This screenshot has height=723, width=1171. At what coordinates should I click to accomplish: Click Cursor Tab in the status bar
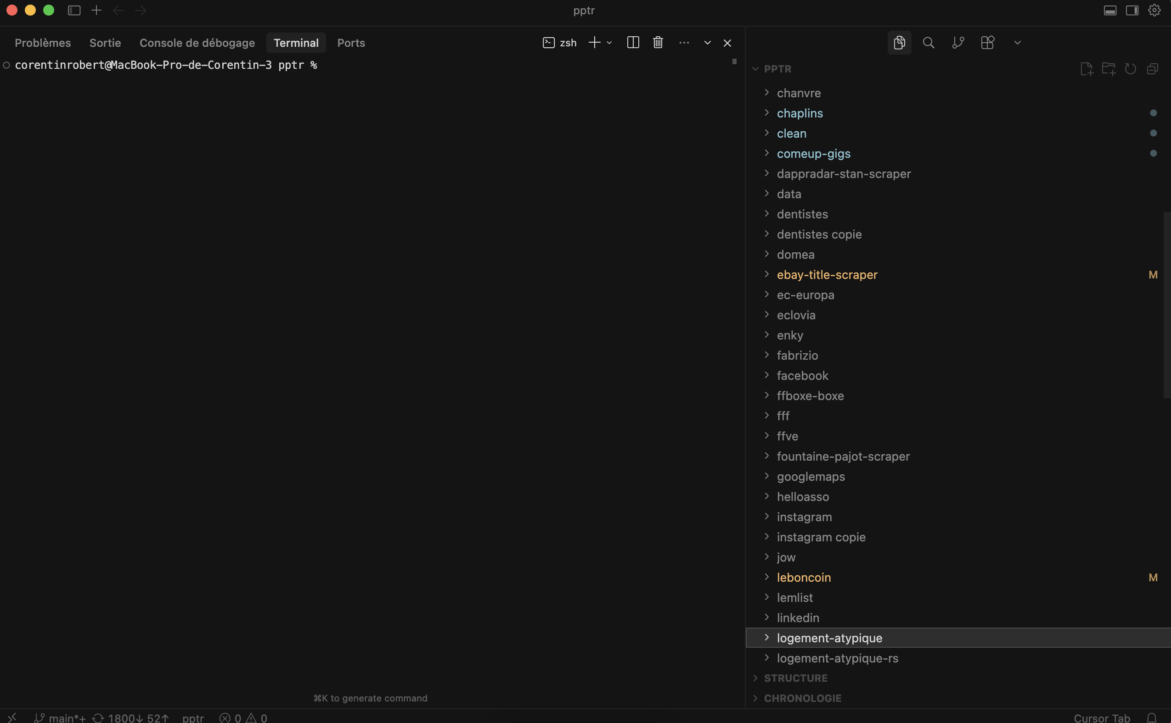(x=1102, y=717)
